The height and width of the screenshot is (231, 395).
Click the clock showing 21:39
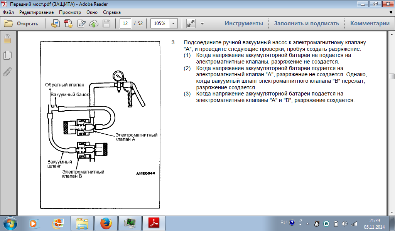[374, 221]
